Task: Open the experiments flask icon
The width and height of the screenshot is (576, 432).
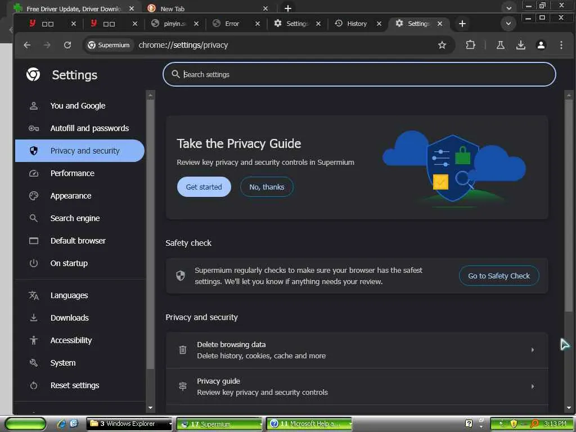Action: (500, 45)
